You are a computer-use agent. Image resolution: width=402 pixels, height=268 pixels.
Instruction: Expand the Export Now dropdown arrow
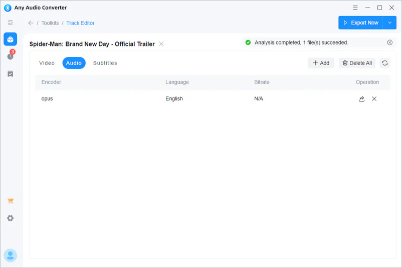tap(389, 23)
